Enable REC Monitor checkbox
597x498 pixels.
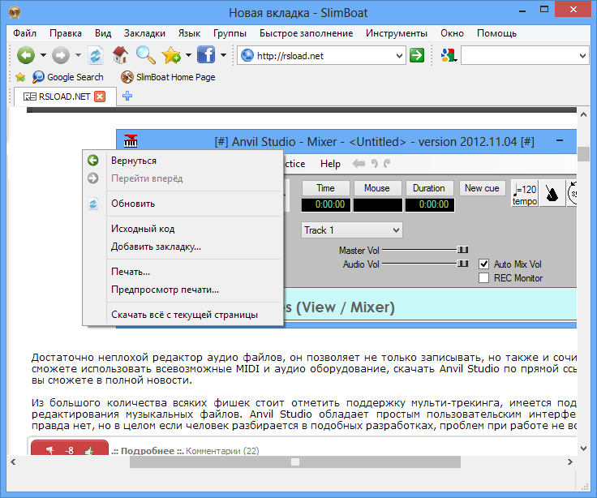484,278
